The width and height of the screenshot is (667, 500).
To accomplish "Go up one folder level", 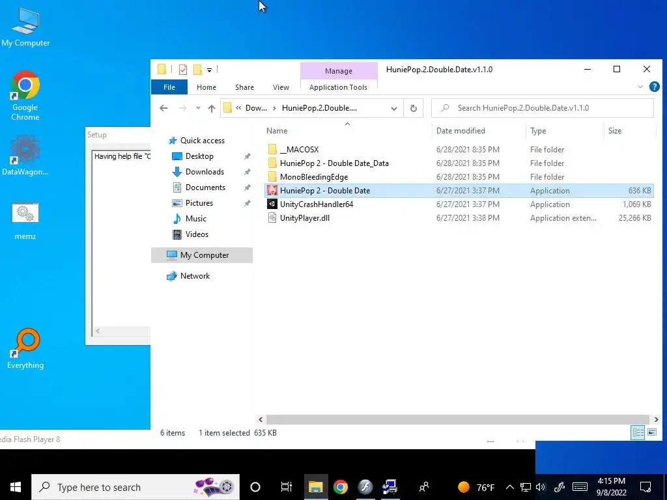I will (x=212, y=108).
